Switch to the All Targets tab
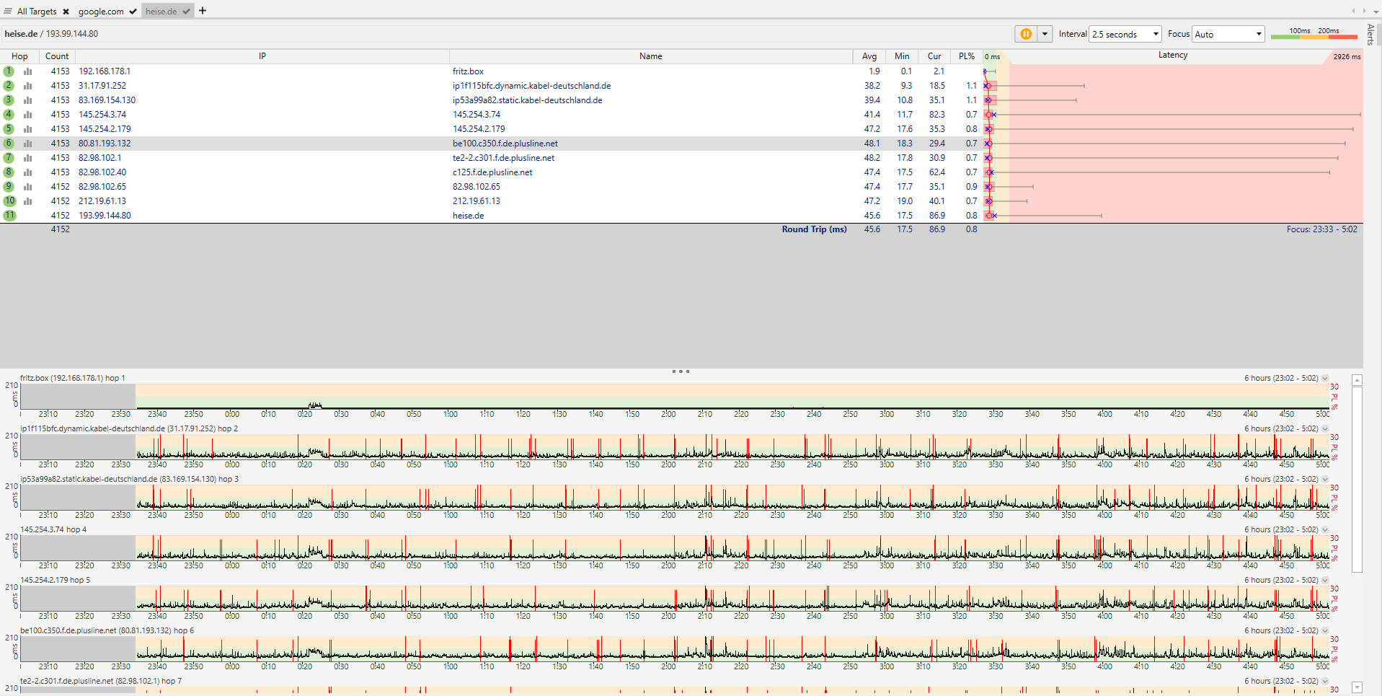The image size is (1382, 696). tap(37, 12)
